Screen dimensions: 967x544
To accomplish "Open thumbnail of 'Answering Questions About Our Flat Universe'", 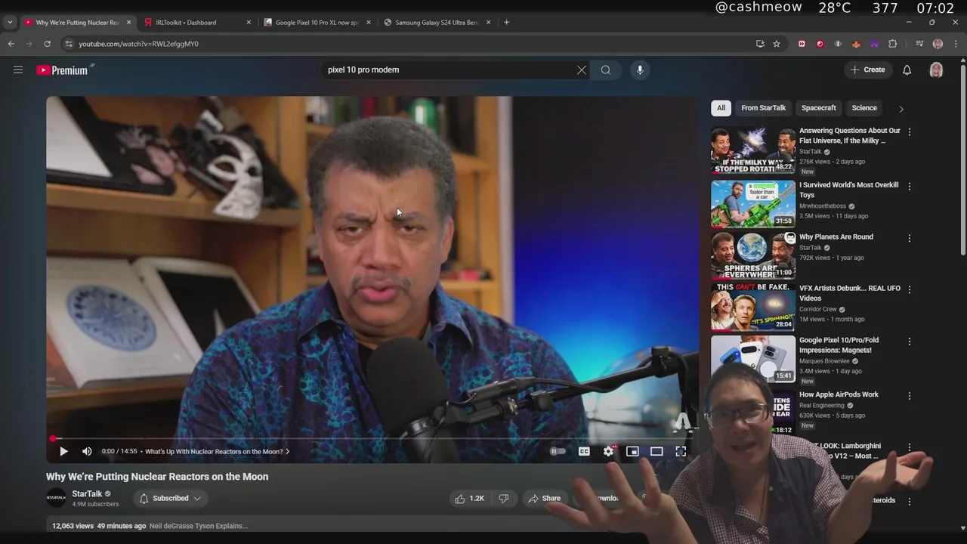I will pos(753,150).
